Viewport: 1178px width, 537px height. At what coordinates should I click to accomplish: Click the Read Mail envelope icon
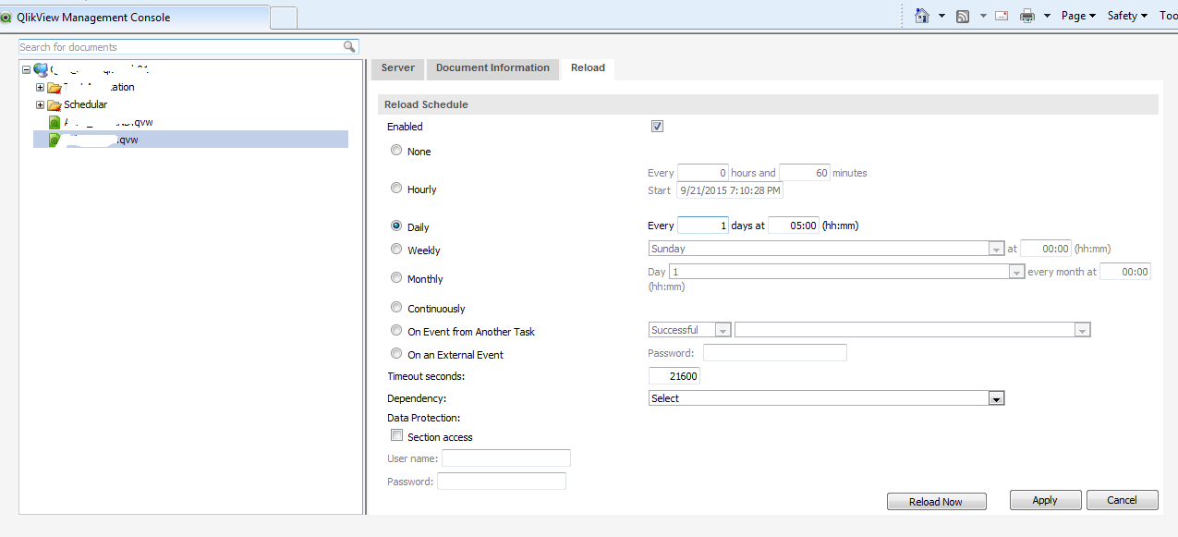[1001, 16]
